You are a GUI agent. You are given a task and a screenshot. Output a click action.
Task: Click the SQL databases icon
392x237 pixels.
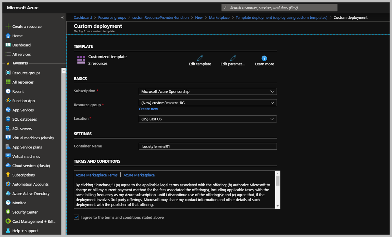[8, 119]
